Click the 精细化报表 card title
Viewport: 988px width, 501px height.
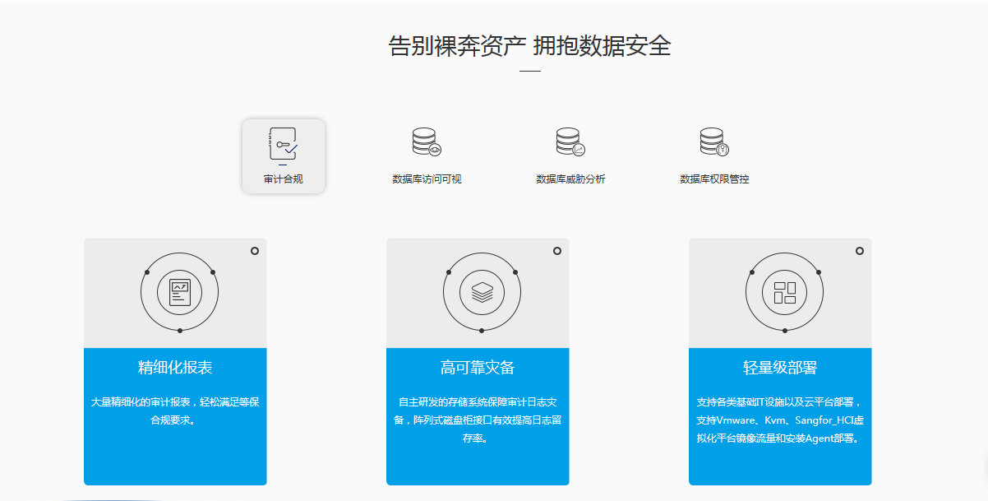coord(175,368)
